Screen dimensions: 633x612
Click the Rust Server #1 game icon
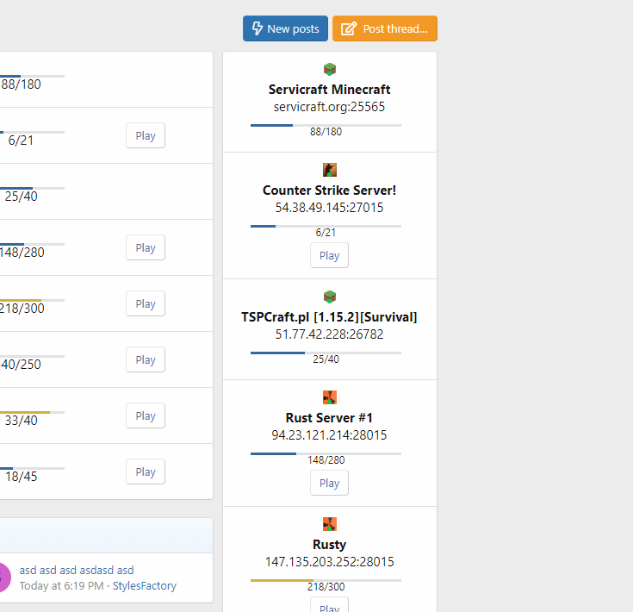330,397
